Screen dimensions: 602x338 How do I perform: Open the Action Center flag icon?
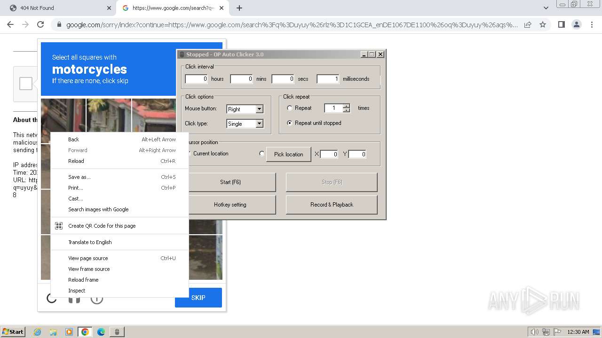(x=557, y=332)
